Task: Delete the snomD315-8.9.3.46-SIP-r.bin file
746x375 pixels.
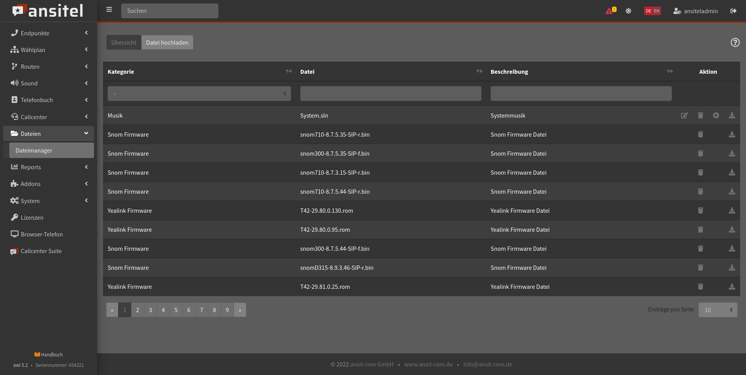Action: pyautogui.click(x=700, y=268)
